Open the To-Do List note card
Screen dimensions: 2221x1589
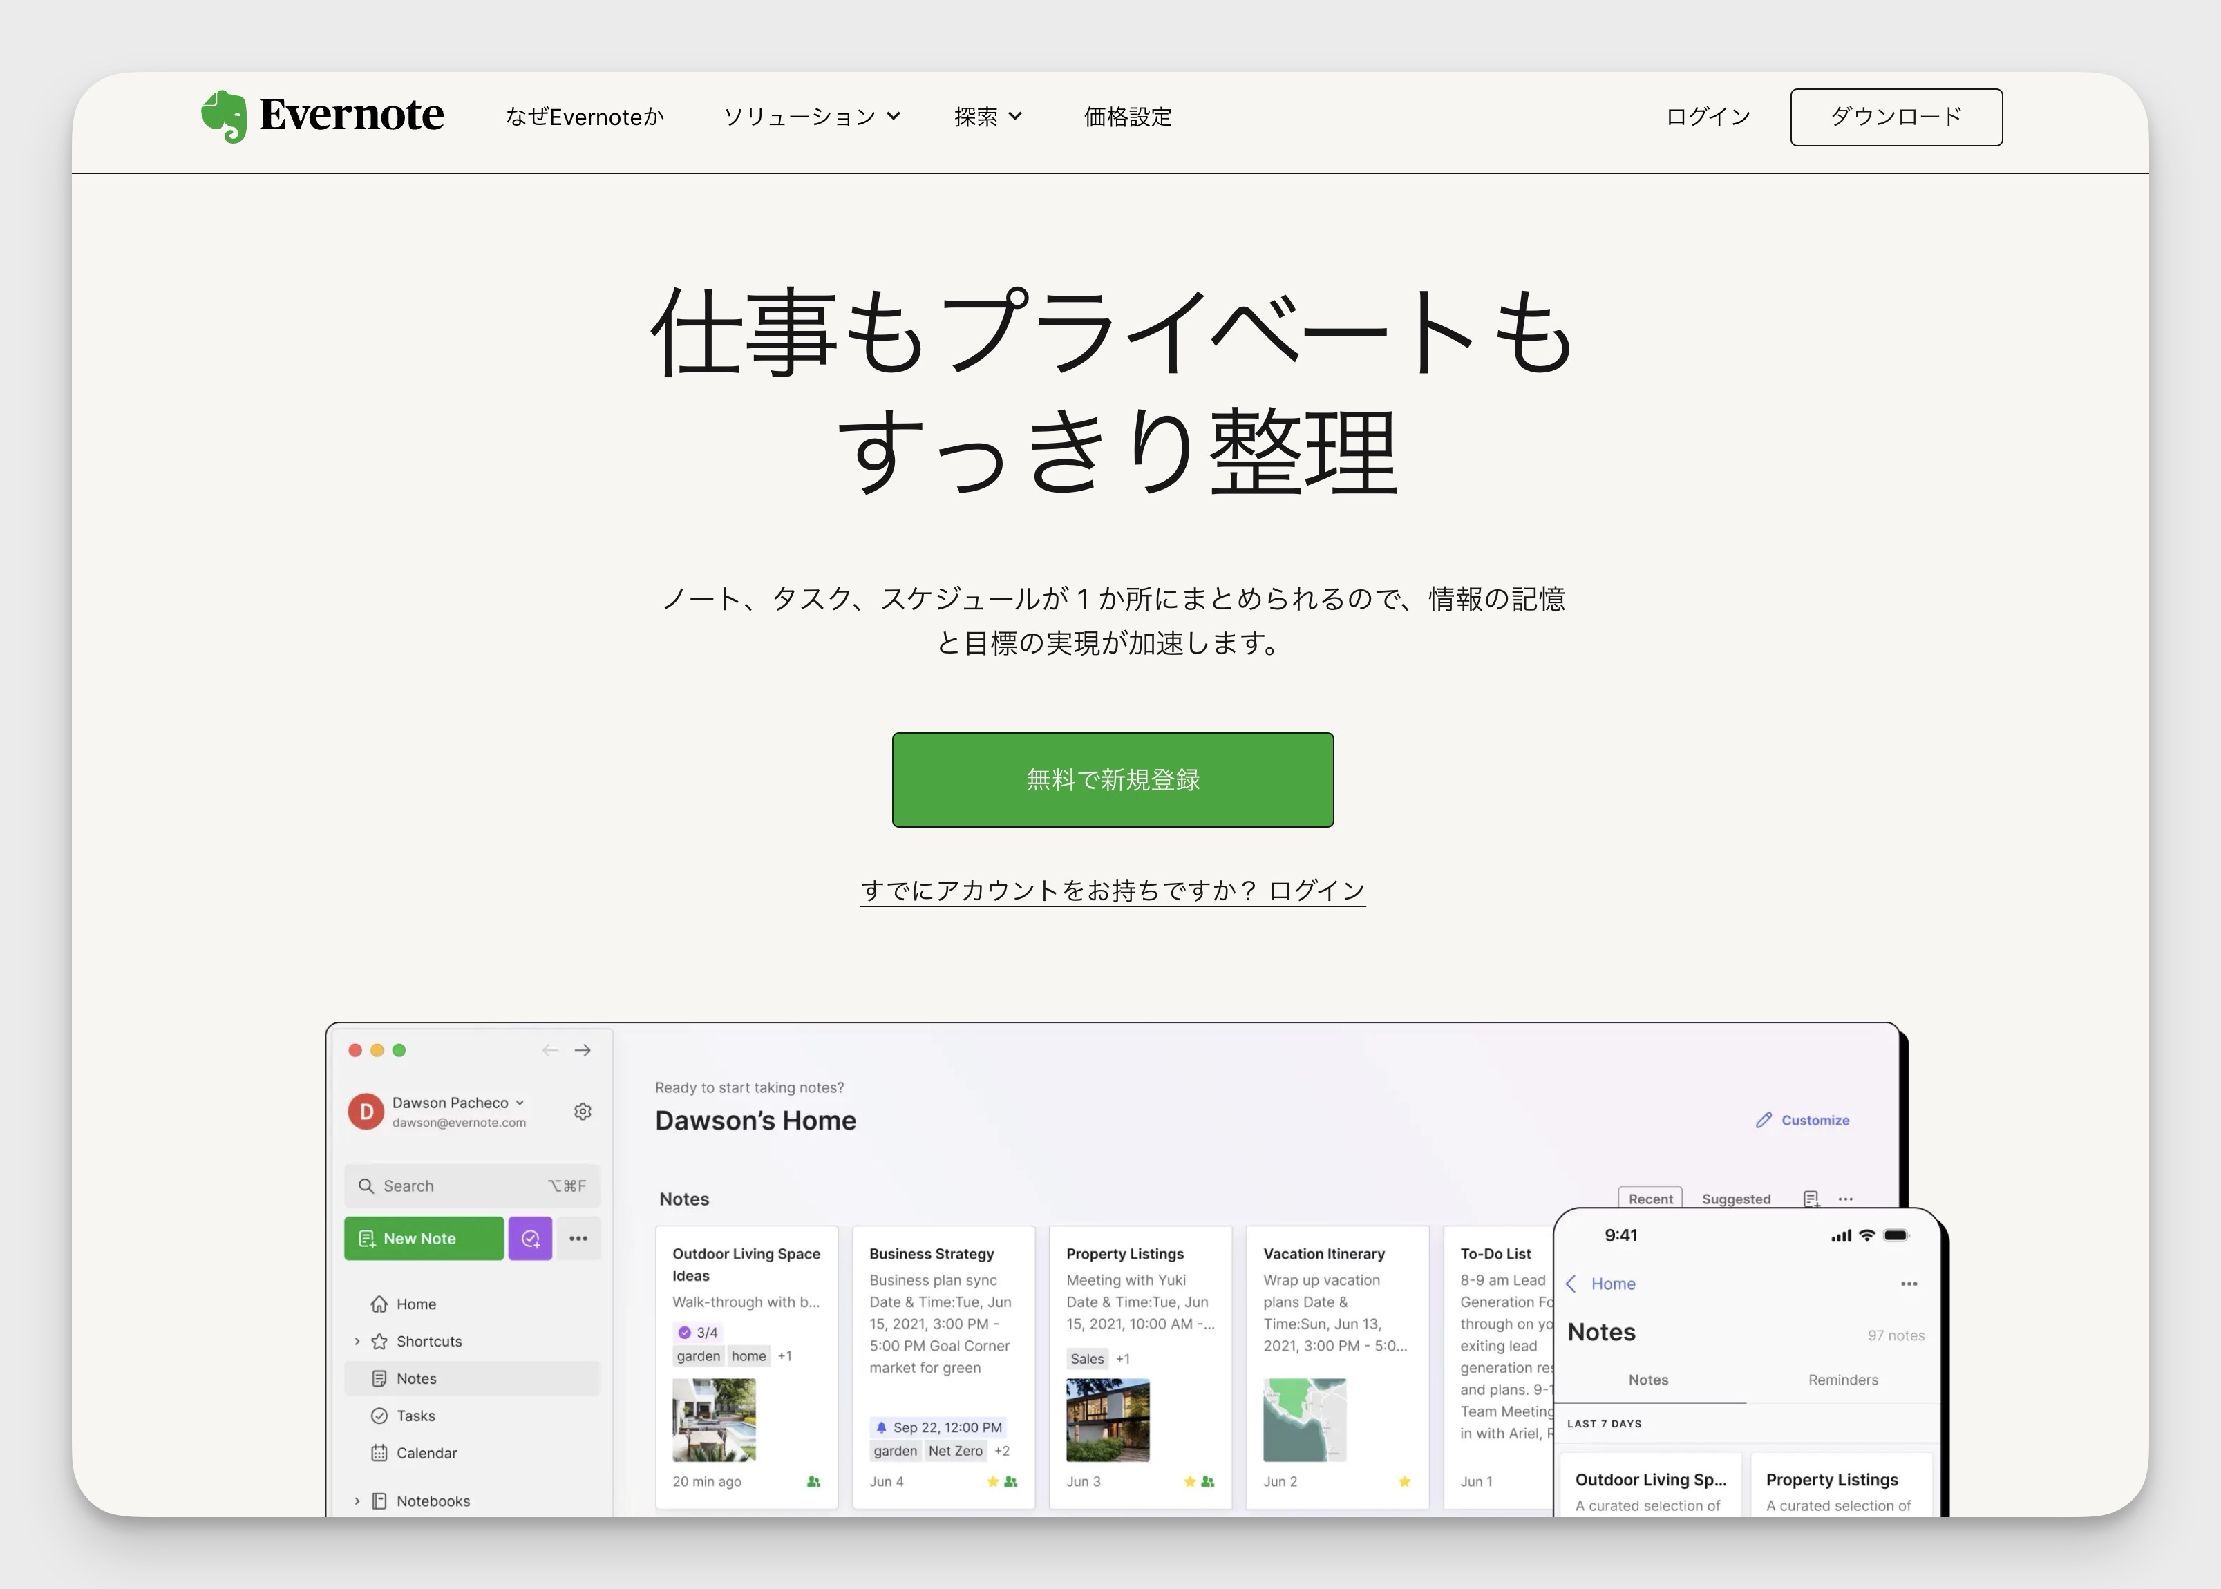coord(1499,1367)
